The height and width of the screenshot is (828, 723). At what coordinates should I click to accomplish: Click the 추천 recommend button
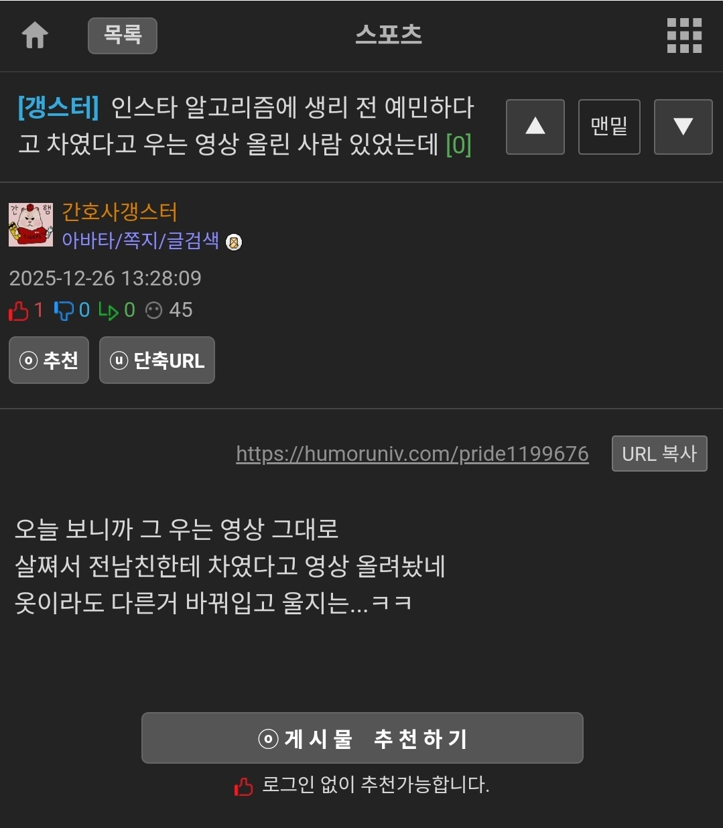tap(49, 360)
